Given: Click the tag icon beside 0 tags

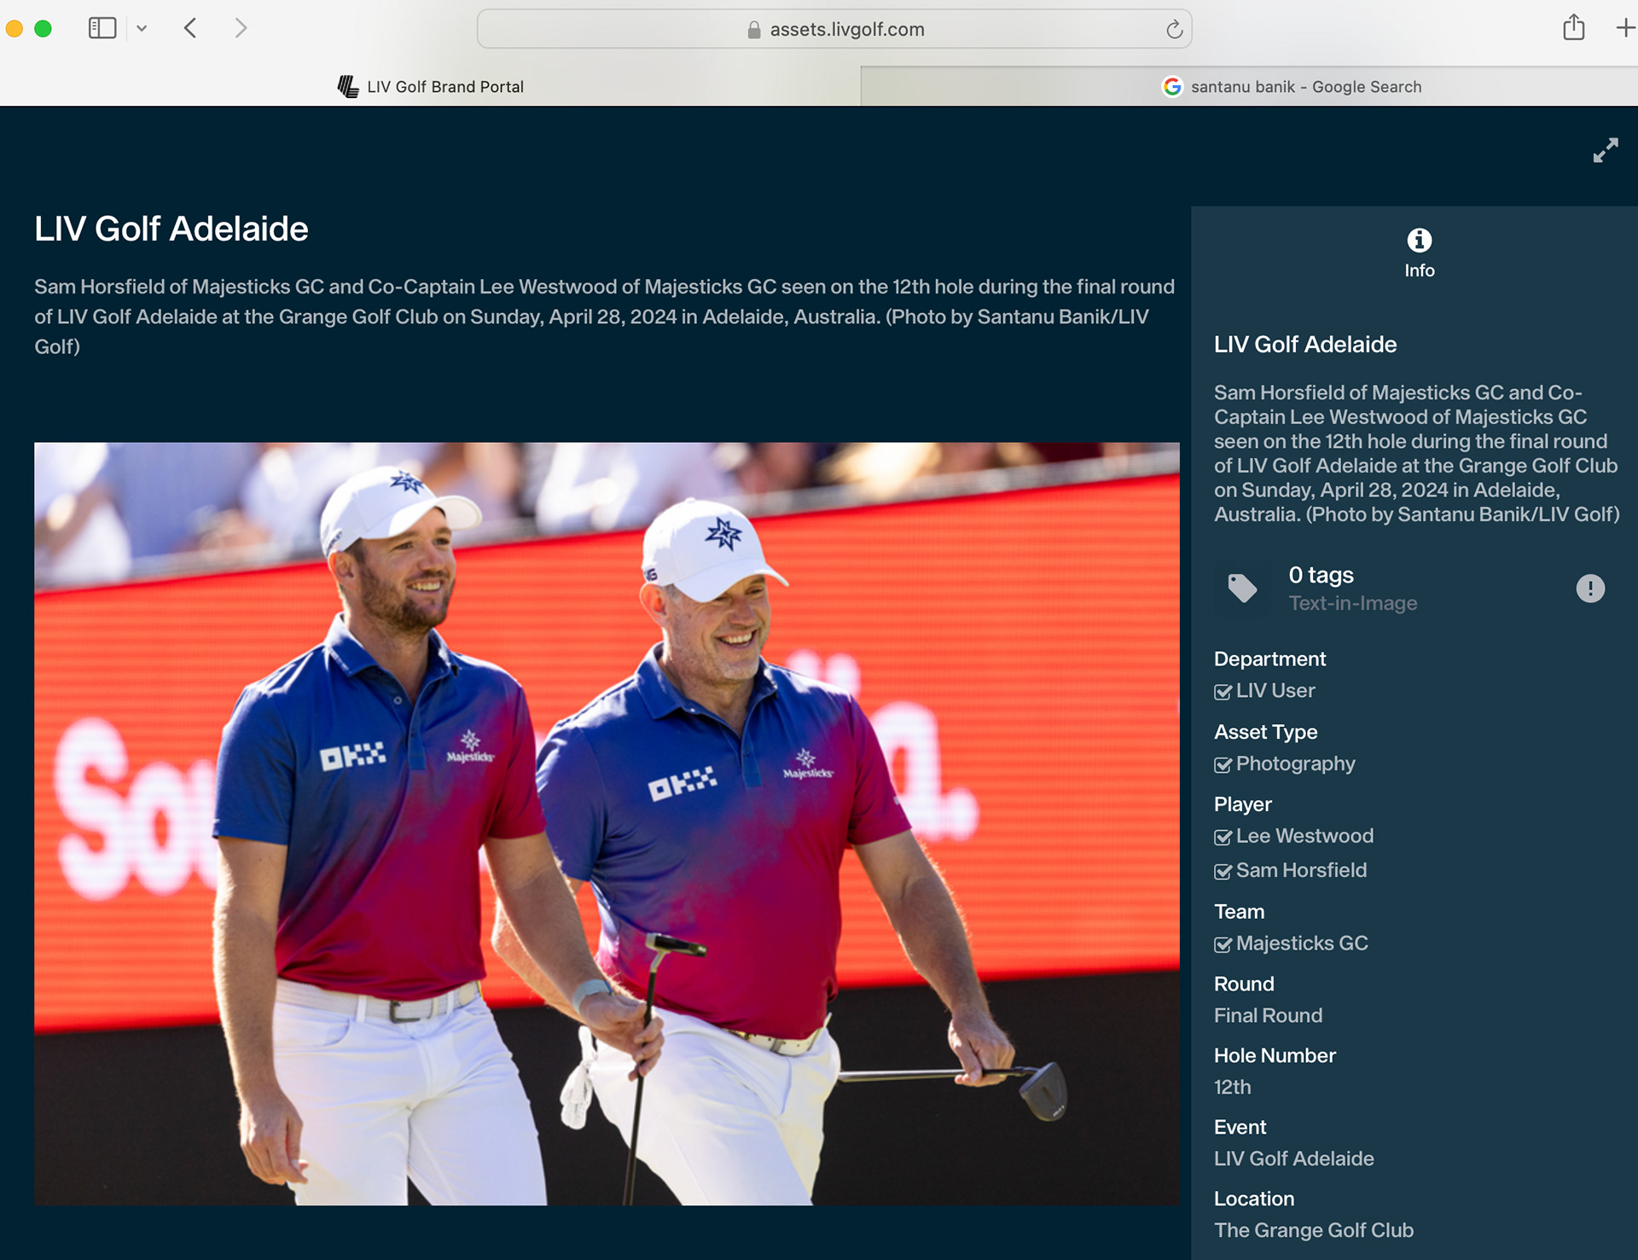Looking at the screenshot, I should tap(1241, 588).
